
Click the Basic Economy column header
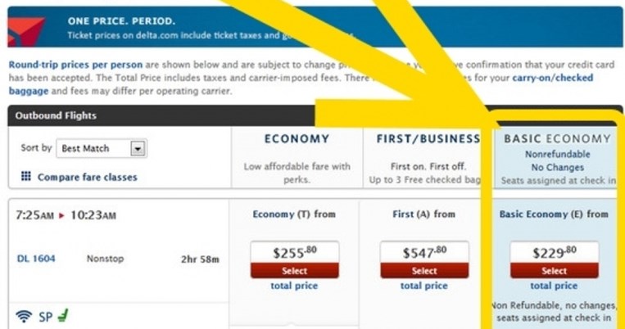(557, 139)
